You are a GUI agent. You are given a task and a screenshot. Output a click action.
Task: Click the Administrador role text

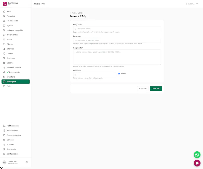pyautogui.click(x=13, y=164)
